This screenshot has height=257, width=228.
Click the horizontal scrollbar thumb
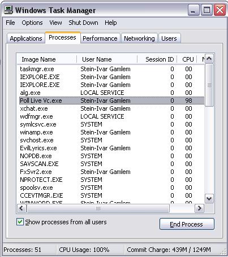tap(98, 208)
